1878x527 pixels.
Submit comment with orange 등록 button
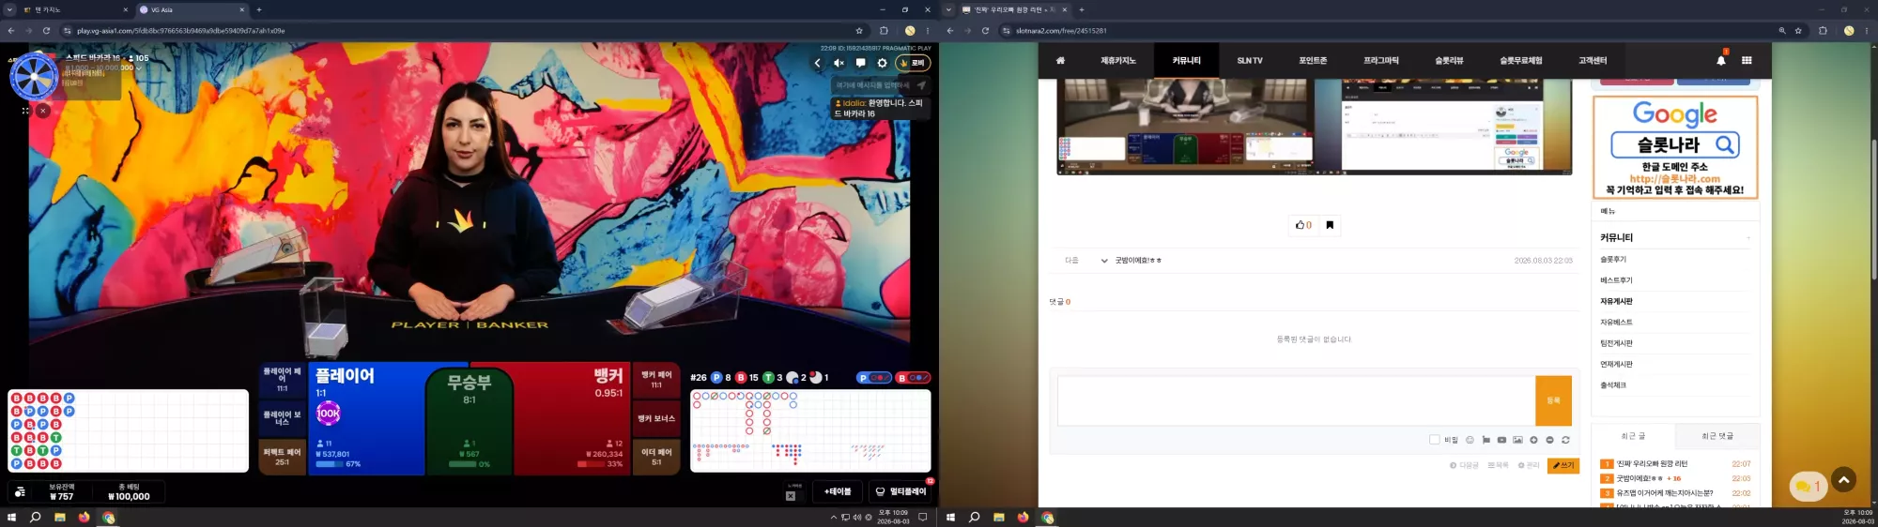point(1553,400)
